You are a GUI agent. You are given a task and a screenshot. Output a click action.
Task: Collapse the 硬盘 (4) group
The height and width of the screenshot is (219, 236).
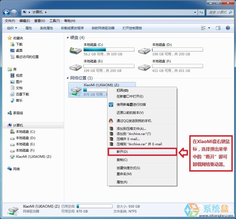(x=68, y=38)
